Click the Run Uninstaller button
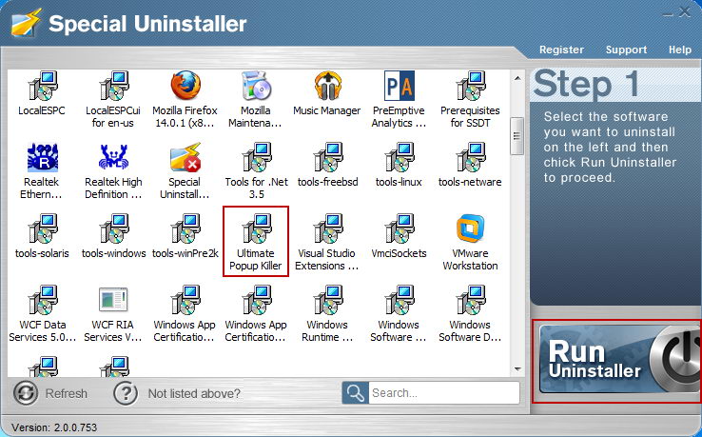This screenshot has width=702, height=437. [x=618, y=360]
